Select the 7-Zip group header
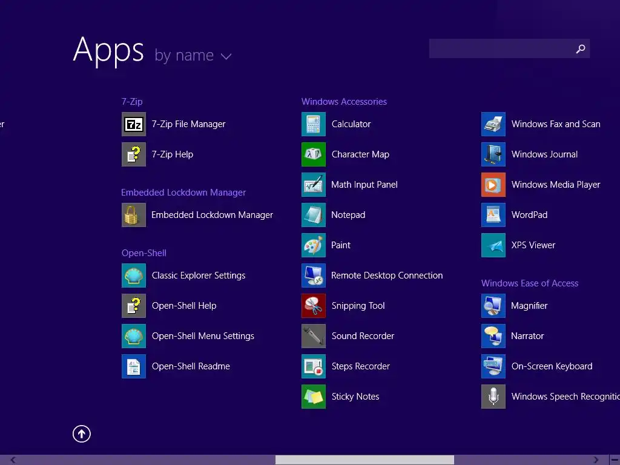Image resolution: width=620 pixels, height=465 pixels. pos(132,102)
